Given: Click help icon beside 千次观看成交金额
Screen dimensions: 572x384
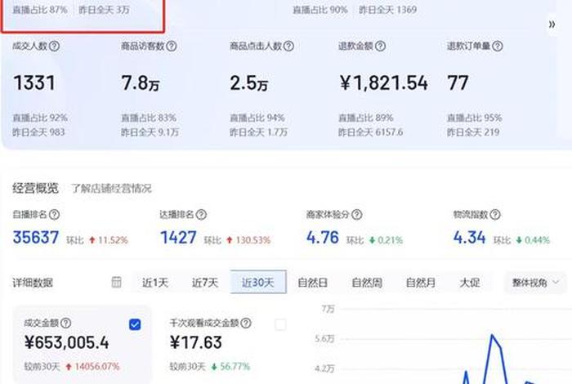Looking at the screenshot, I should [x=246, y=323].
